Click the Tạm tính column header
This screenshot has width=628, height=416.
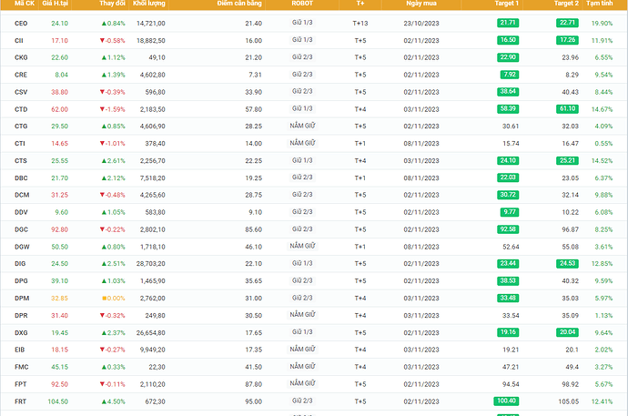coord(599,4)
